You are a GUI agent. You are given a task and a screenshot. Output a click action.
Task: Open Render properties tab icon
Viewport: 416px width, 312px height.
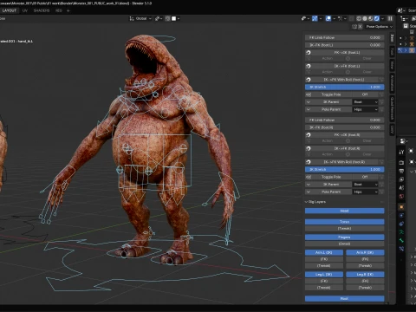click(x=401, y=163)
